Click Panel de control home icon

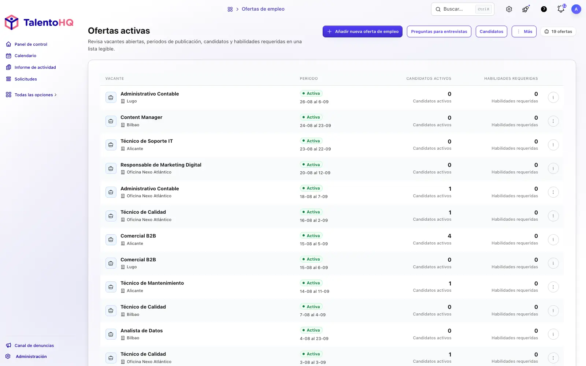pos(8,44)
